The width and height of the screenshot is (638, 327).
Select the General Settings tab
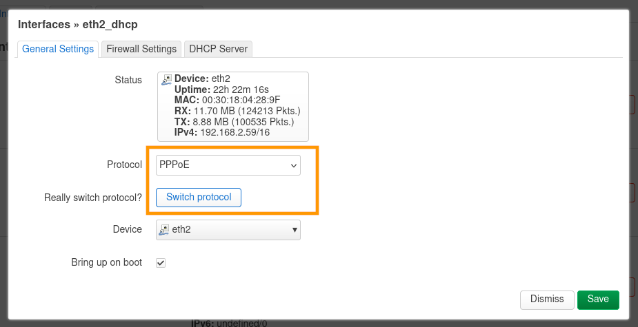(58, 49)
